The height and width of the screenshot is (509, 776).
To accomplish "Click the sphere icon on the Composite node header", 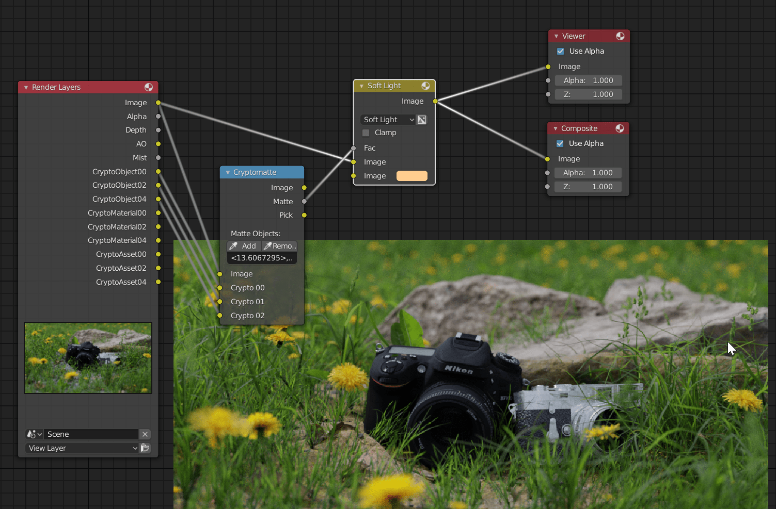I will pyautogui.click(x=620, y=128).
